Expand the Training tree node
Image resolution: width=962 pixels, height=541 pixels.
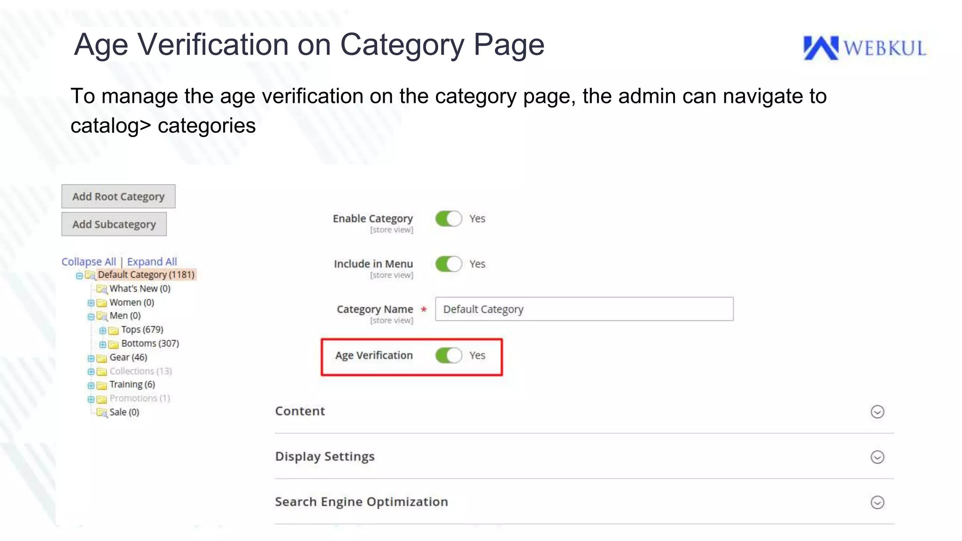91,386
